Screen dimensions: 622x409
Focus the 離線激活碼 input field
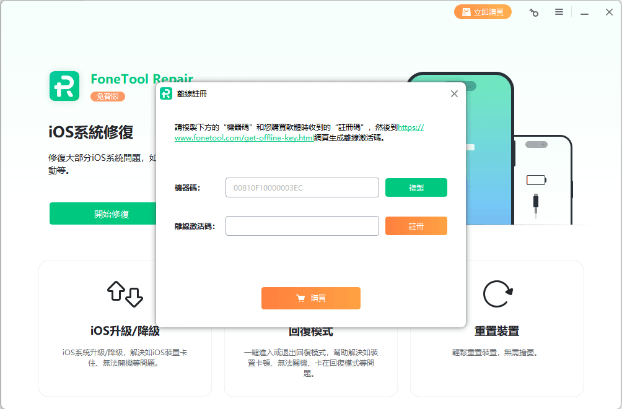pyautogui.click(x=302, y=226)
